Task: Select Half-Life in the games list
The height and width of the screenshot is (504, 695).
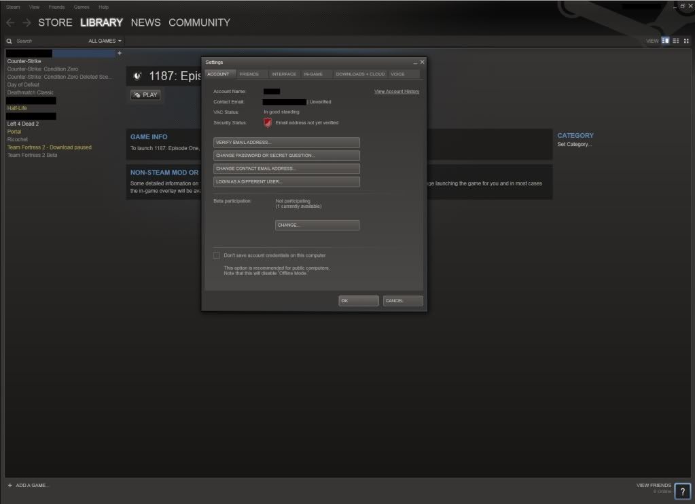Action: 17,108
